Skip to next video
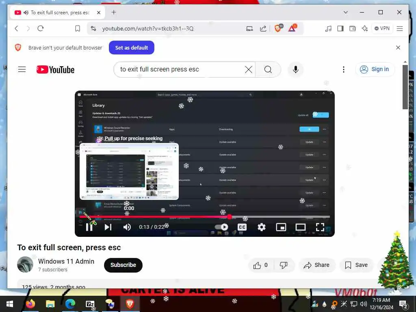The width and height of the screenshot is (416, 312). click(x=108, y=227)
